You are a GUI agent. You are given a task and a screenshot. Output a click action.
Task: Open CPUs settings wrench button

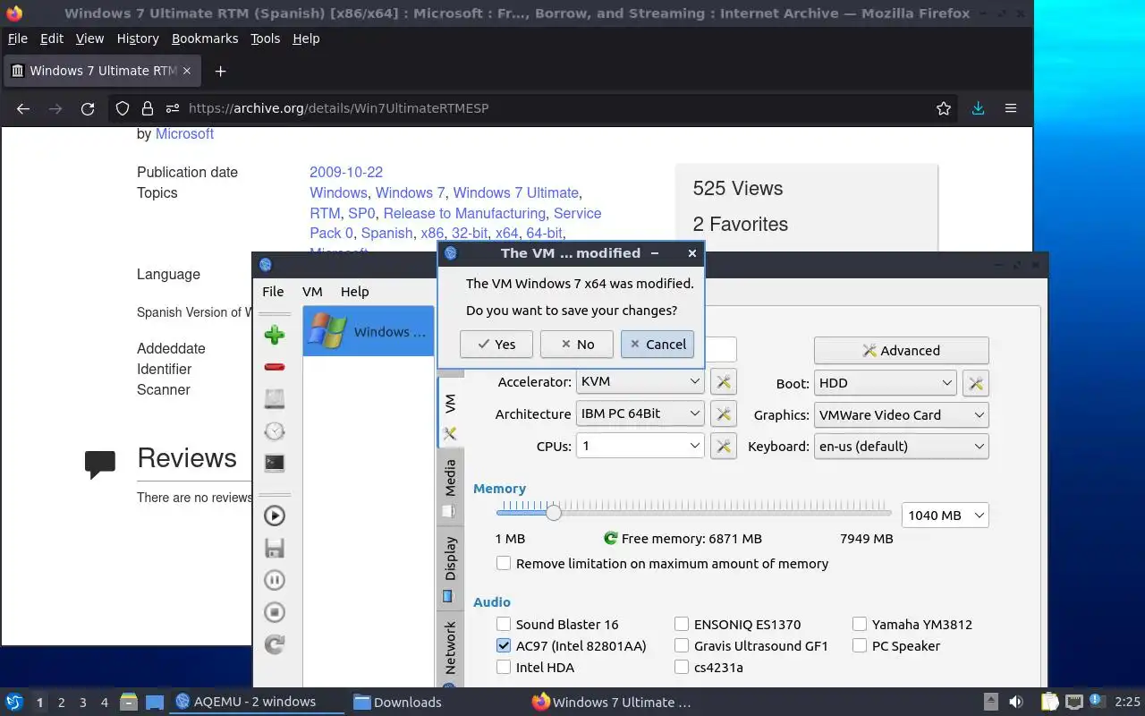[724, 446]
